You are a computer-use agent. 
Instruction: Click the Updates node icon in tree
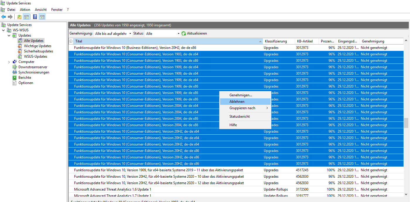point(15,35)
